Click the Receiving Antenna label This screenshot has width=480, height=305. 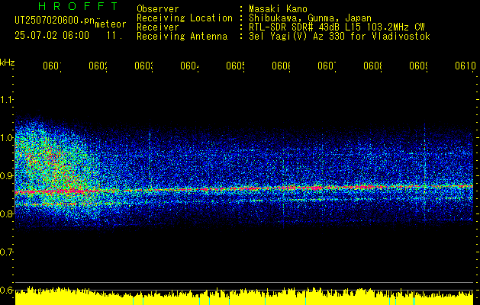182,37
